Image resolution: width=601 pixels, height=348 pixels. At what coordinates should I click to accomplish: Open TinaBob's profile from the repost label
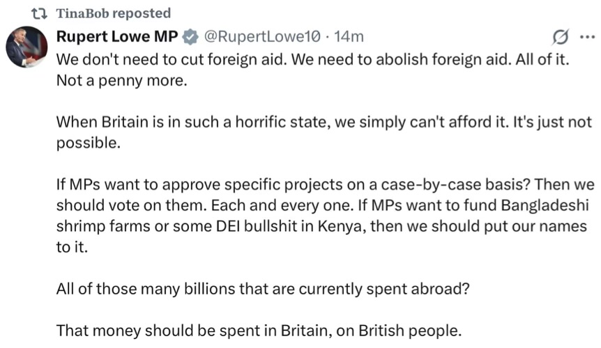[81, 13]
